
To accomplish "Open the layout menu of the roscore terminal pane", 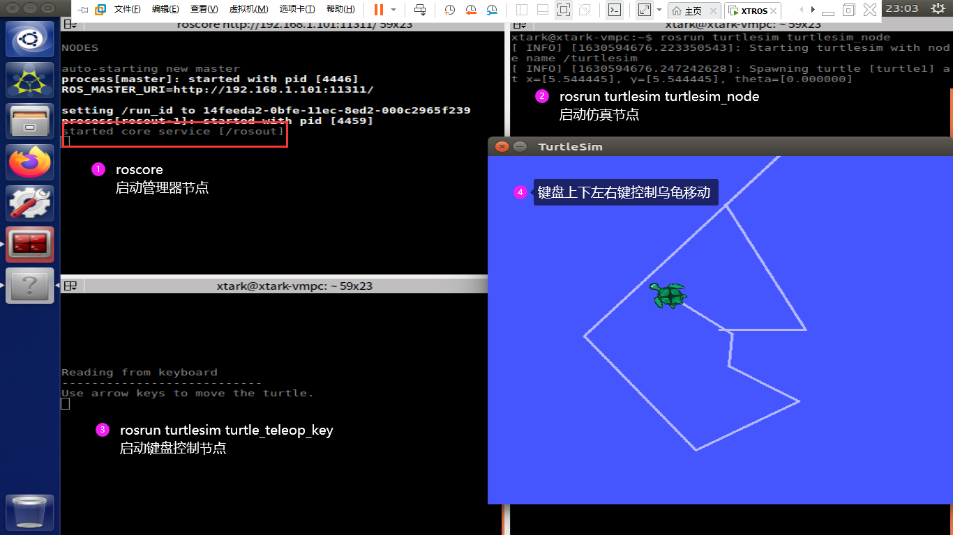I will (x=70, y=24).
